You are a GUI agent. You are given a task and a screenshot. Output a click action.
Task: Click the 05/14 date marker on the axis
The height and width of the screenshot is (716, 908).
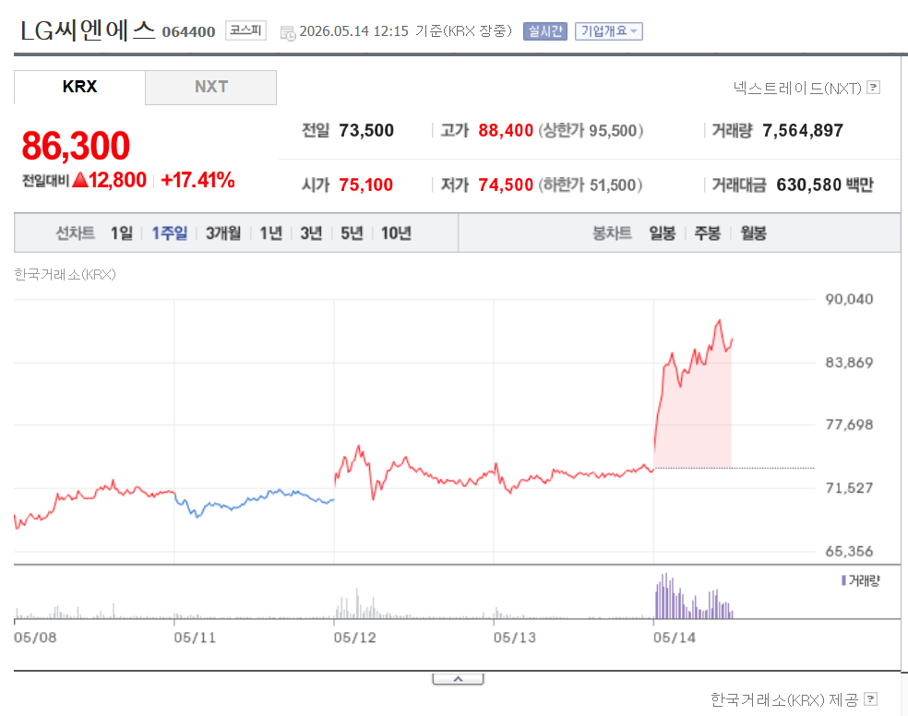(x=674, y=638)
